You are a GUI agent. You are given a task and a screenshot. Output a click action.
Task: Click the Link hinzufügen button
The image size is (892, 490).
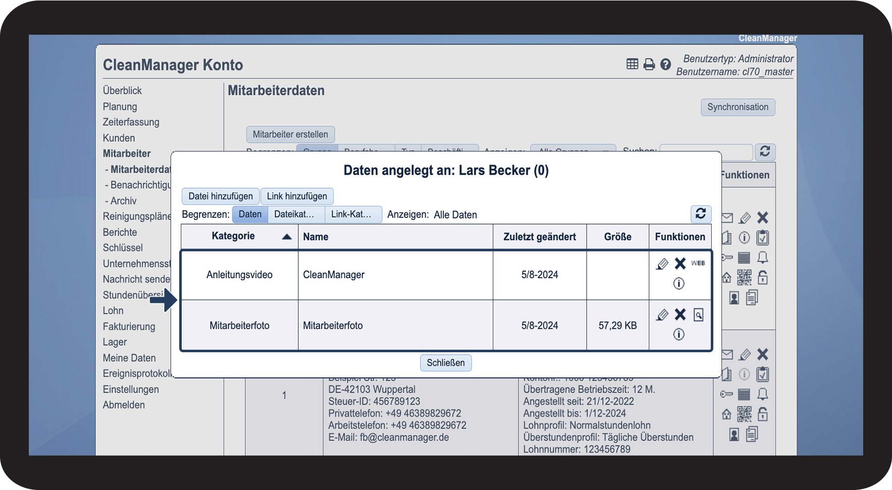click(297, 196)
